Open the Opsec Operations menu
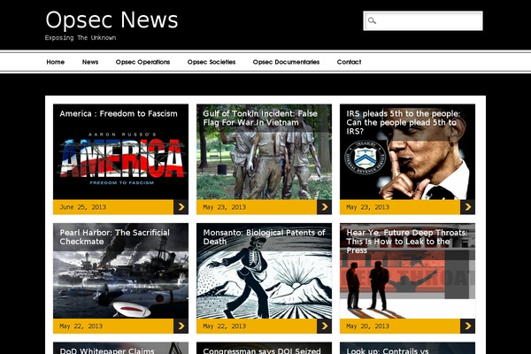The width and height of the screenshot is (531, 354). tap(142, 62)
